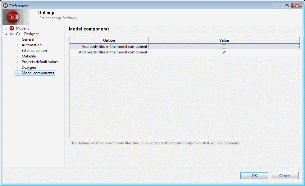Select Model components in tree

(x=35, y=73)
